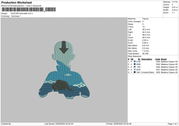This screenshot has width=179, height=126.
Task: Click the 'Last Saved: 25/06/2023 02.00.44' text
Action: coord(59,124)
